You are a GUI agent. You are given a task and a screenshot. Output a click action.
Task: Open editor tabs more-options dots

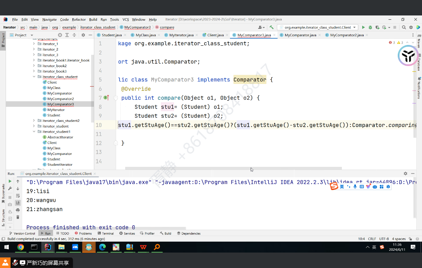[412, 35]
